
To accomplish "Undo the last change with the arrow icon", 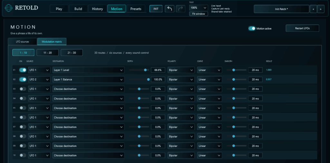I will coord(170,9).
